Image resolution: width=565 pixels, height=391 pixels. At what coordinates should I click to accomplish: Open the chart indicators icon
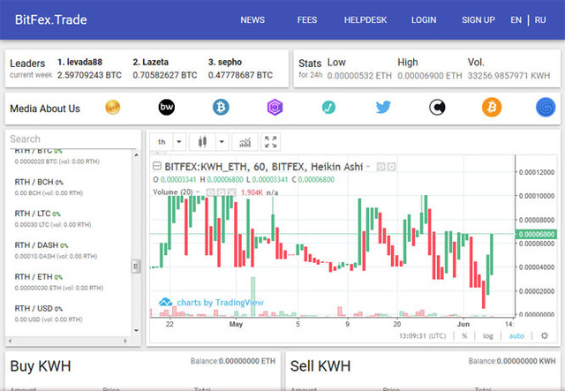click(245, 141)
